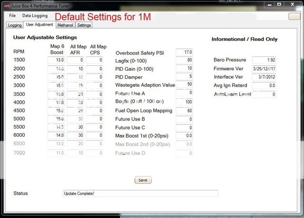This screenshot has width=304, height=218.
Task: Click the Overboost Safety PSI field
Action: [184, 52]
